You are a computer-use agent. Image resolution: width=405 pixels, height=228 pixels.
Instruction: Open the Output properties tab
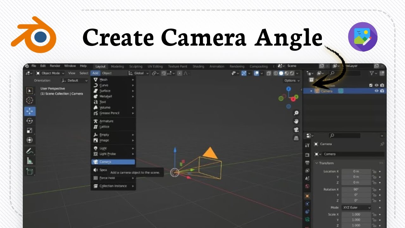[307, 163]
